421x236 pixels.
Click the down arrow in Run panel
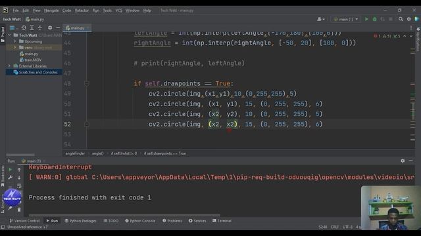(x=19, y=178)
